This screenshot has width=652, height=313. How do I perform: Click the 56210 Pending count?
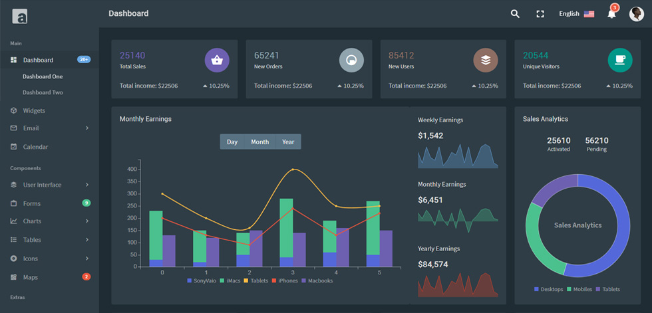tap(597, 140)
